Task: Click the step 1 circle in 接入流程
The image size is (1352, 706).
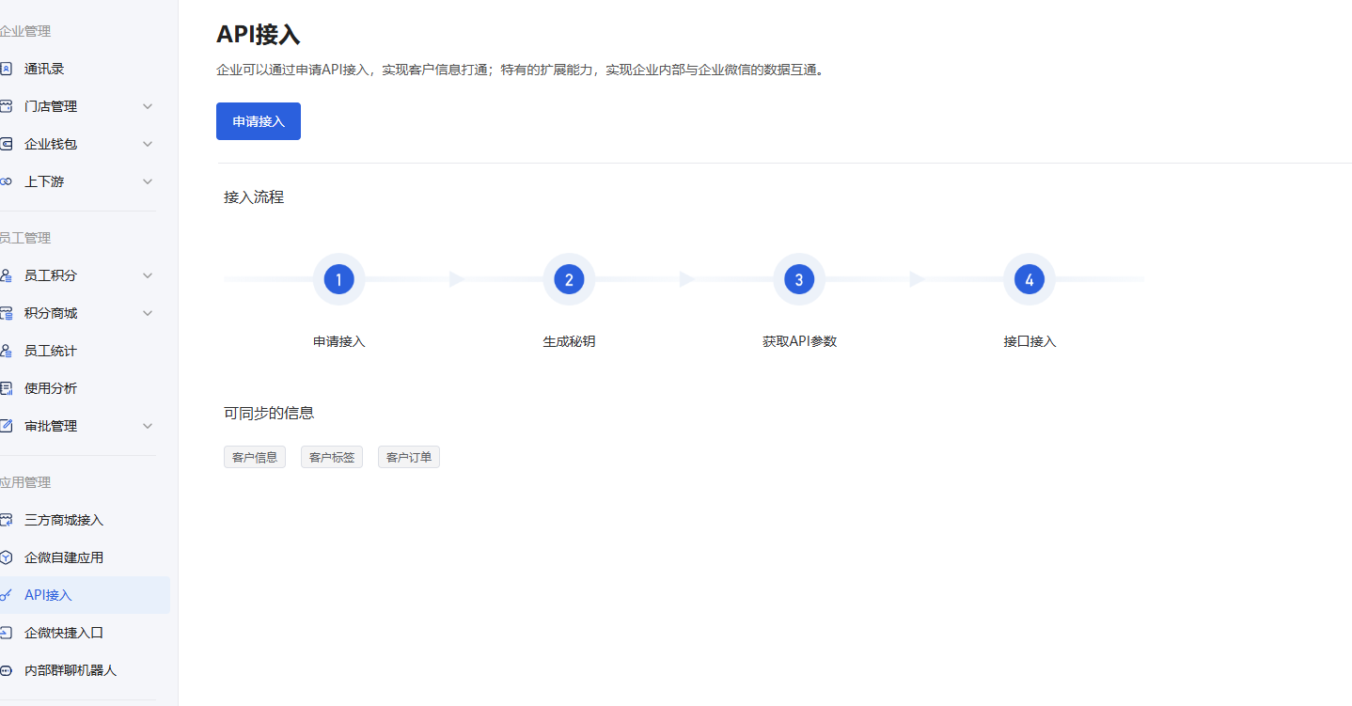Action: click(338, 279)
